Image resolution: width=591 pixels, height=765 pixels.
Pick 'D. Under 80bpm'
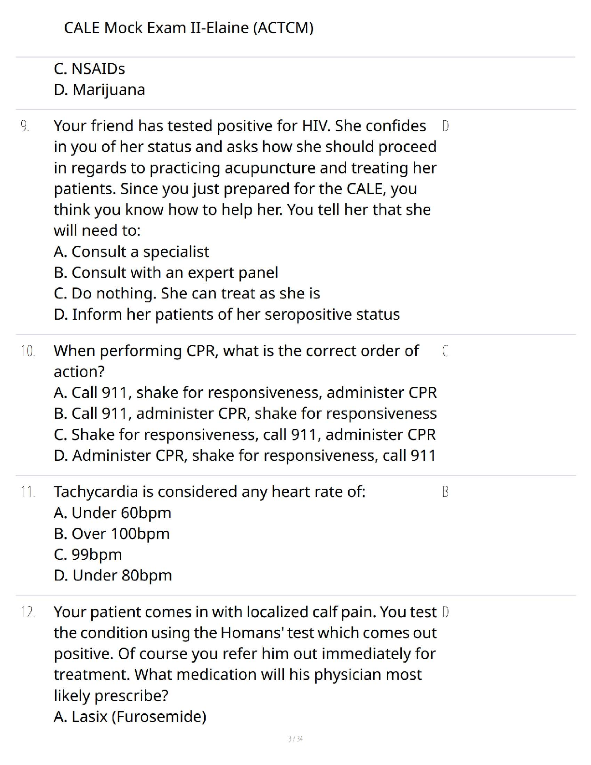(x=113, y=575)
